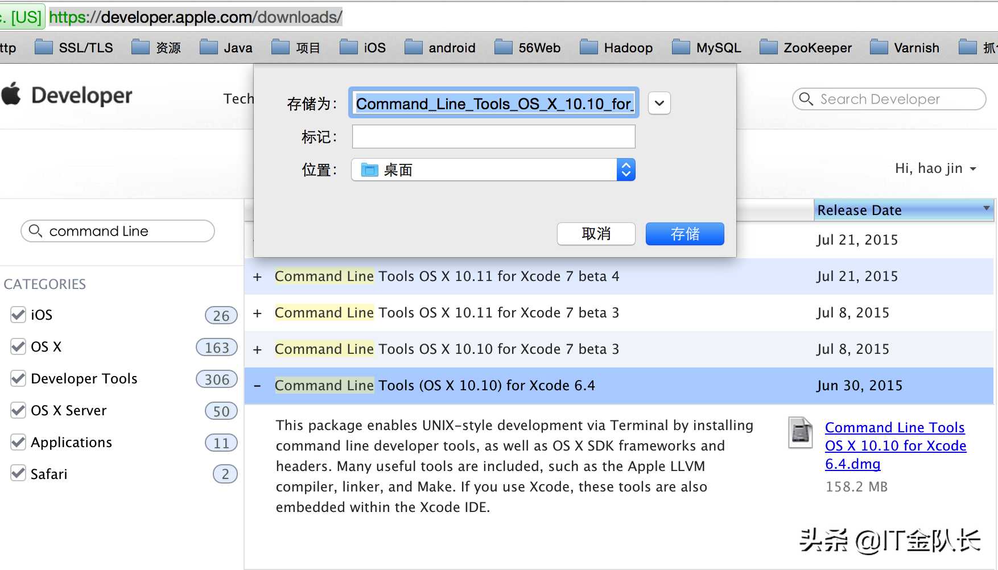Open the ZooKeeper bookmark folder
The image size is (998, 570).
coord(806,48)
